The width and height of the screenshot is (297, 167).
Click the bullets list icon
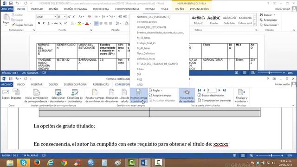[96, 17]
